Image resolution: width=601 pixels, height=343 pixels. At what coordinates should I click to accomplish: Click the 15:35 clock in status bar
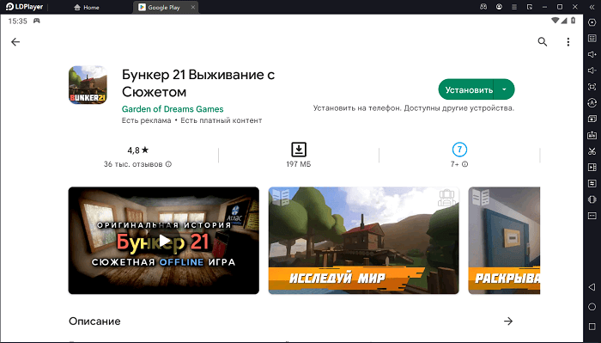click(18, 21)
